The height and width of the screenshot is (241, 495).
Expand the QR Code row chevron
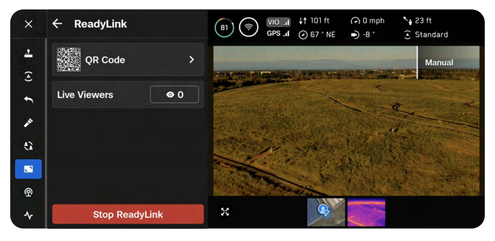coord(192,60)
